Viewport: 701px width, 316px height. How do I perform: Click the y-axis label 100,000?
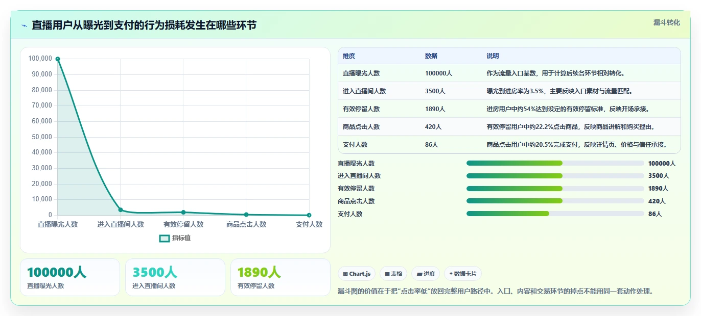tap(40, 59)
